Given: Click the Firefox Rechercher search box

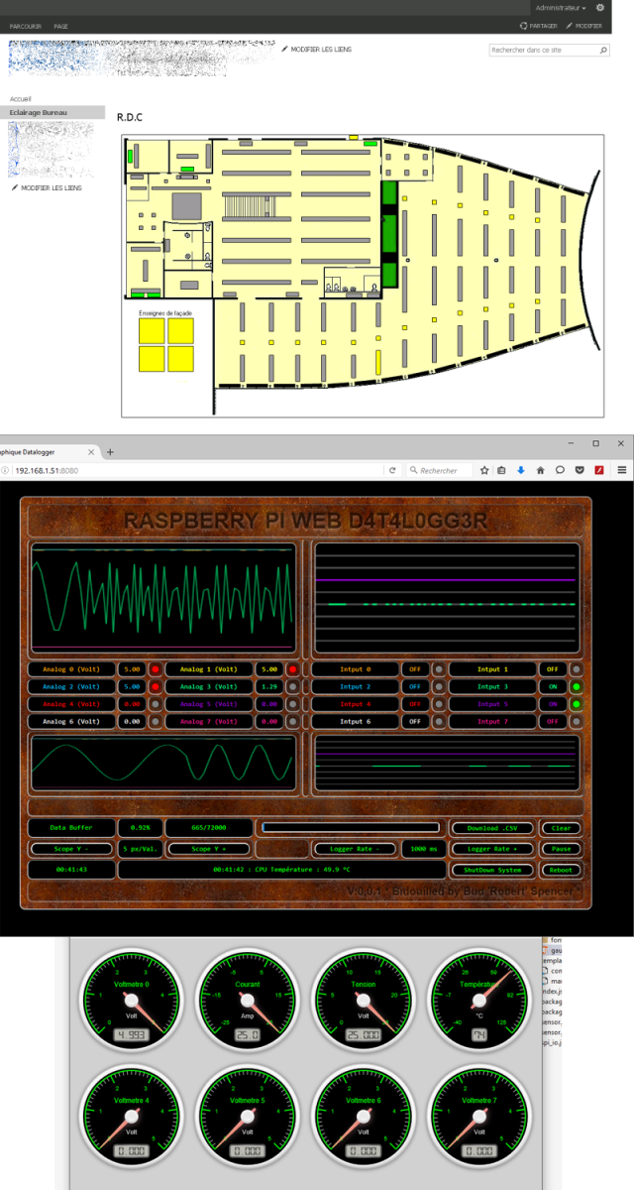Looking at the screenshot, I should [x=440, y=470].
